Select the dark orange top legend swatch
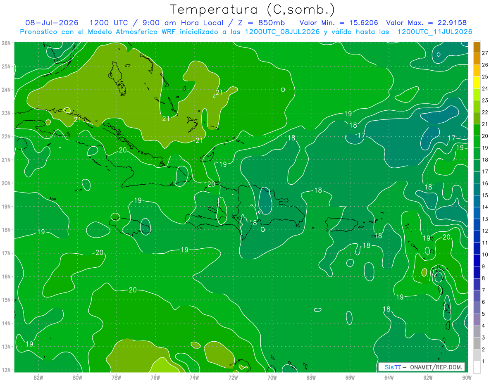This screenshot has width=496, height=383. 477,47
